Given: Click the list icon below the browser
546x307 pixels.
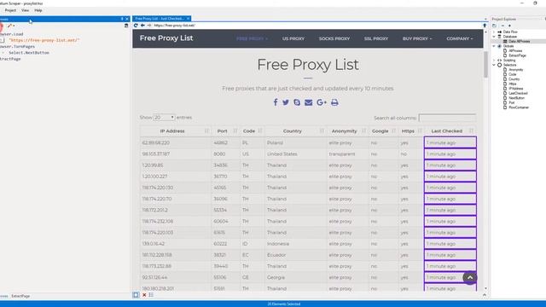Looking at the screenshot, I should point(151,295).
